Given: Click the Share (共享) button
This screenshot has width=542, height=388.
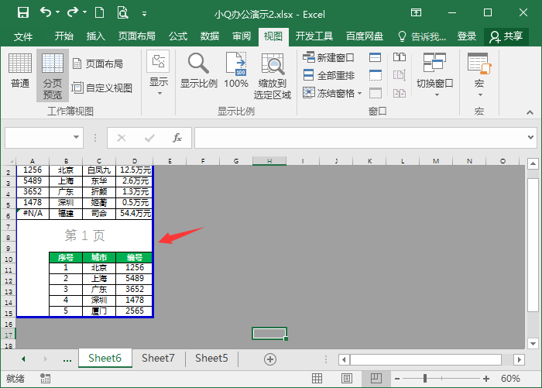Looking at the screenshot, I should click(506, 36).
